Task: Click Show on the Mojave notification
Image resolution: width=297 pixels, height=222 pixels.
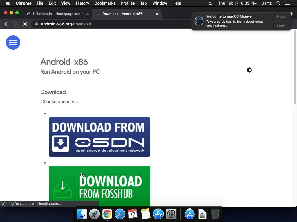Action: coord(281,16)
